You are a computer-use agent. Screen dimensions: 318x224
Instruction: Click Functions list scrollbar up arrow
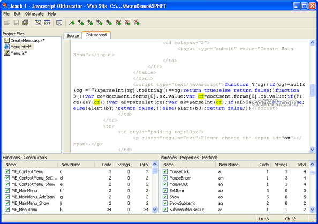[155, 164]
